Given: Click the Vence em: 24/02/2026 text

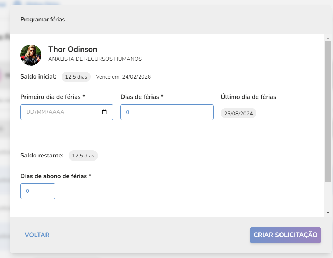Looking at the screenshot, I should click(123, 77).
